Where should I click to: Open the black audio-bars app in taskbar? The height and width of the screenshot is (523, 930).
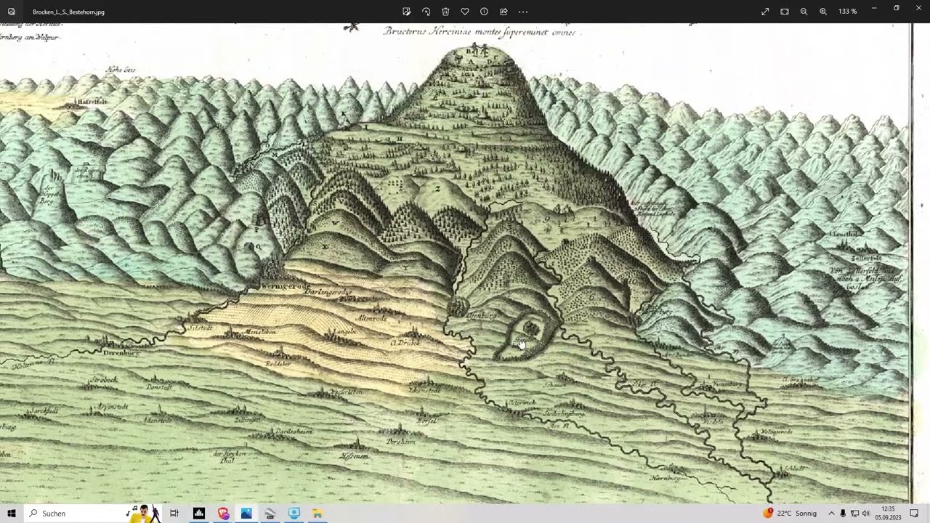pyautogui.click(x=198, y=514)
